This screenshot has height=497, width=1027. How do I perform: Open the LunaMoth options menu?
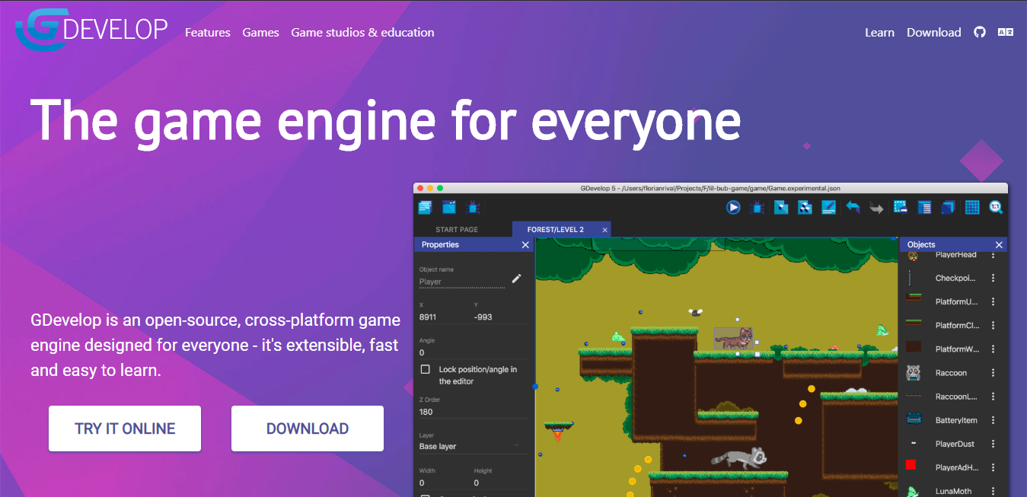(993, 491)
